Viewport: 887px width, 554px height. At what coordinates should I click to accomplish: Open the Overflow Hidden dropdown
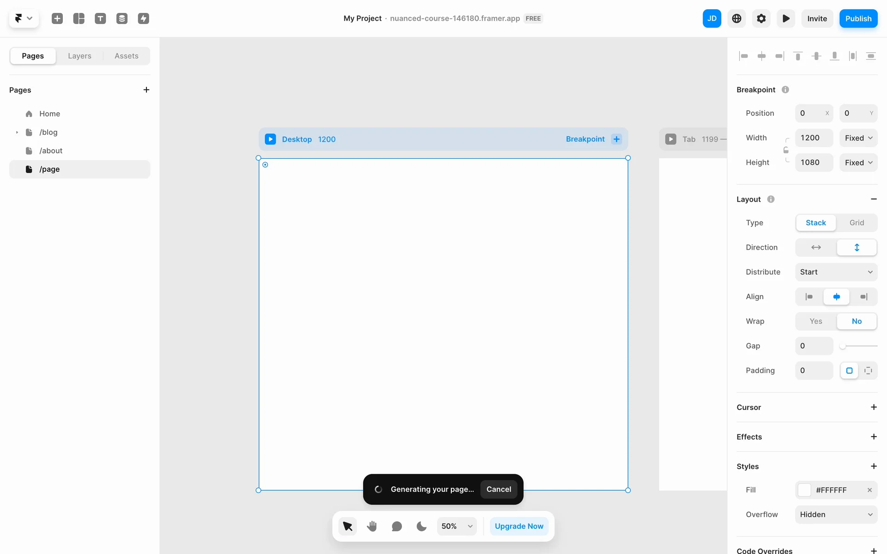click(x=836, y=514)
